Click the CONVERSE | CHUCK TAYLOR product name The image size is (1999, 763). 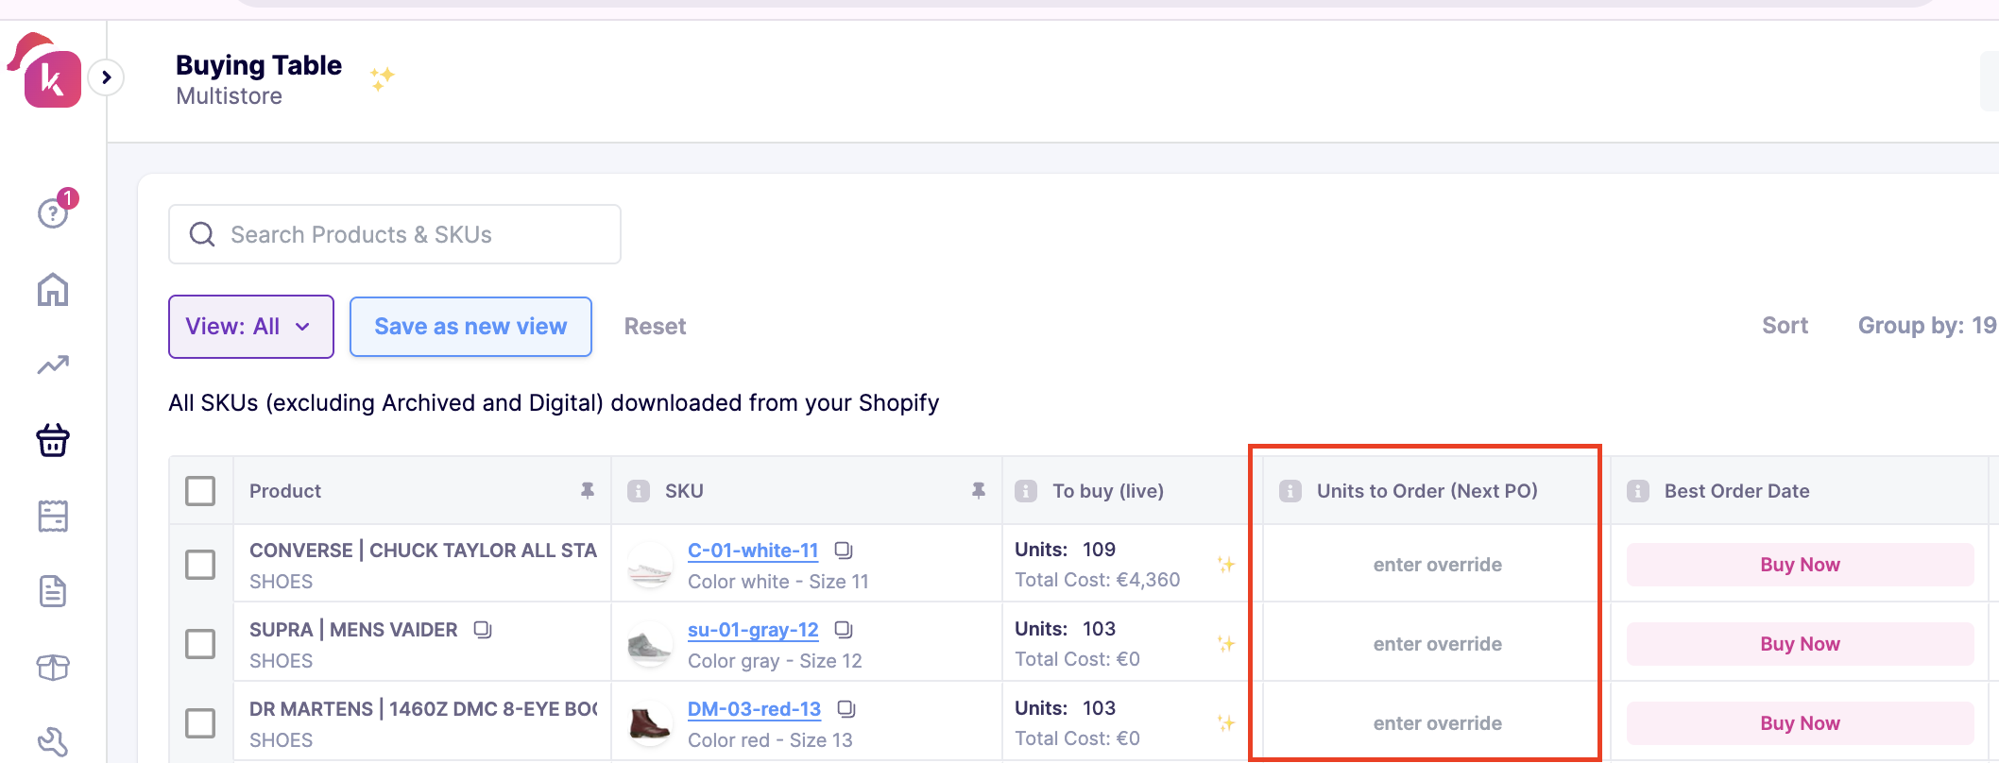423,551
